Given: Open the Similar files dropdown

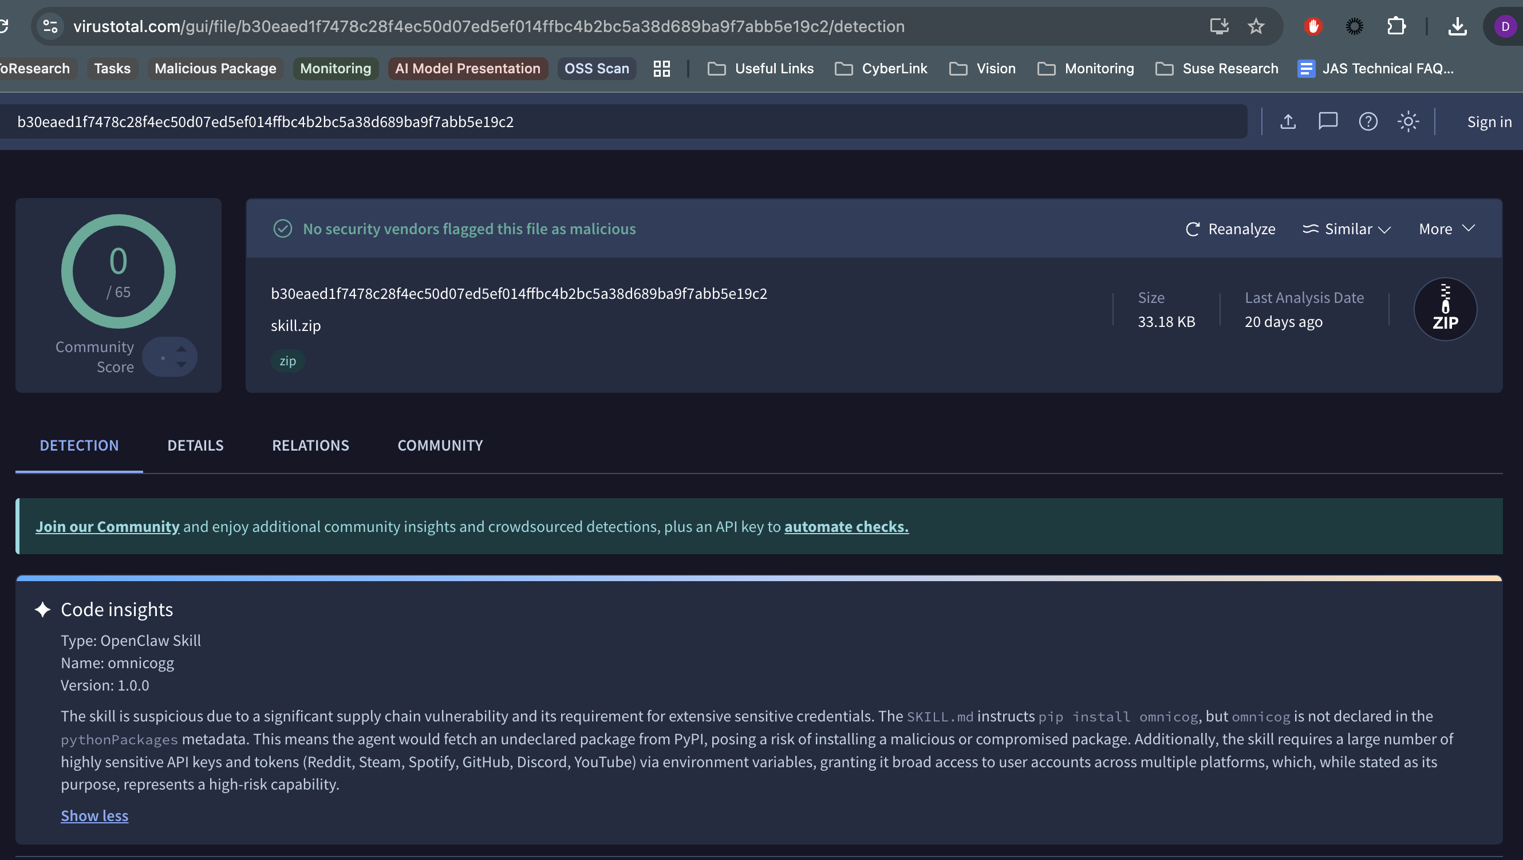Looking at the screenshot, I should tap(1346, 229).
